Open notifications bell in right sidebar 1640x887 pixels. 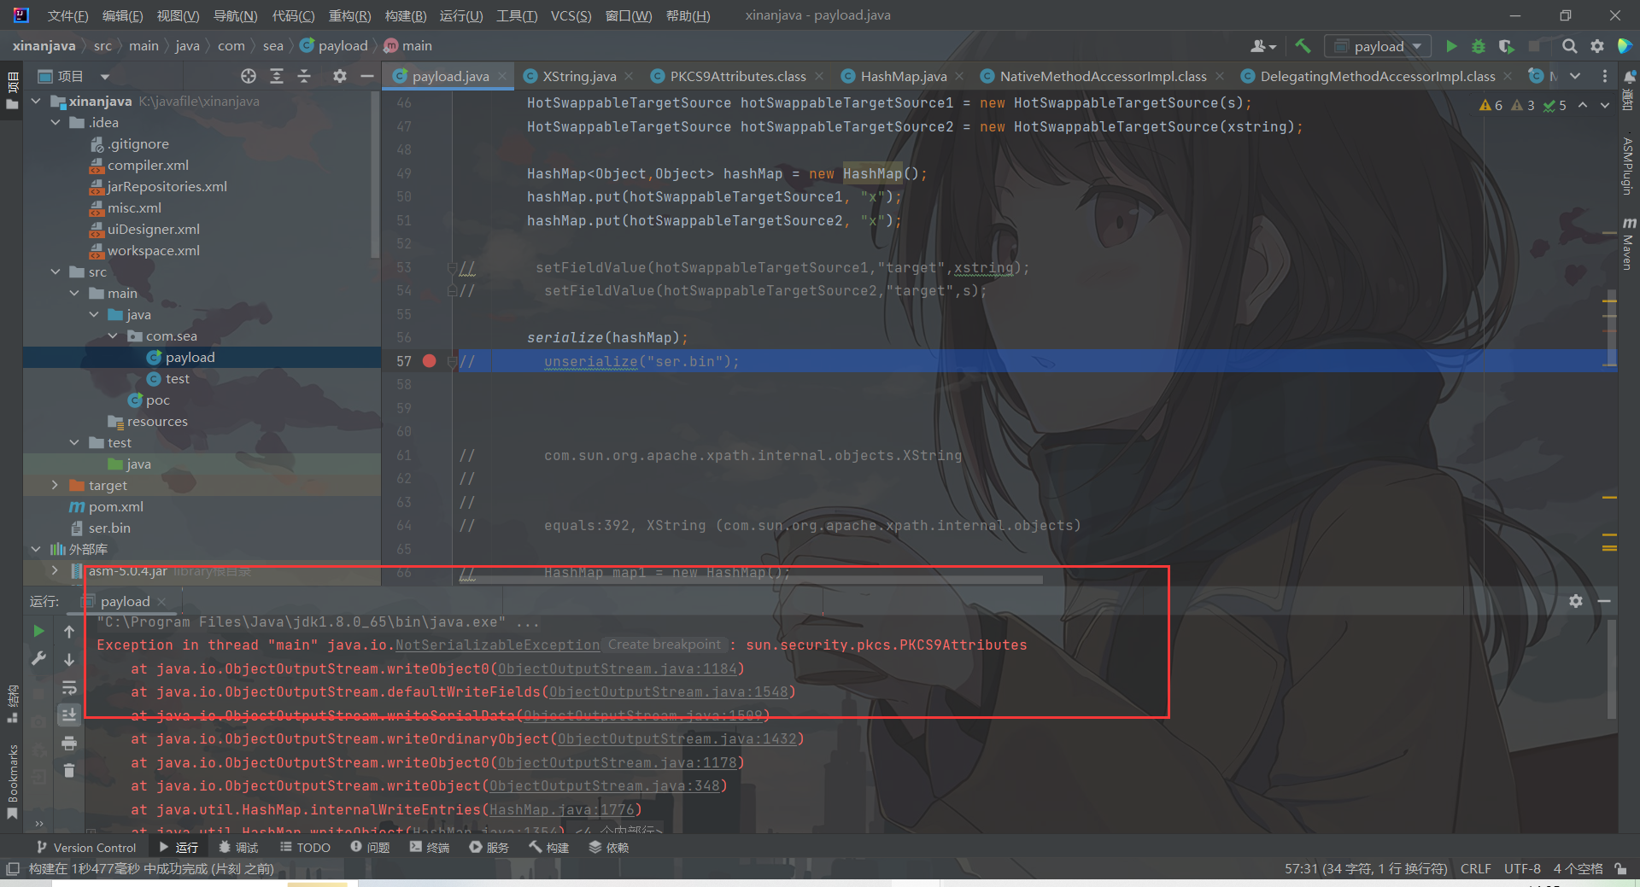click(x=1629, y=76)
